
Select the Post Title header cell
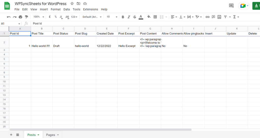click(x=42, y=33)
